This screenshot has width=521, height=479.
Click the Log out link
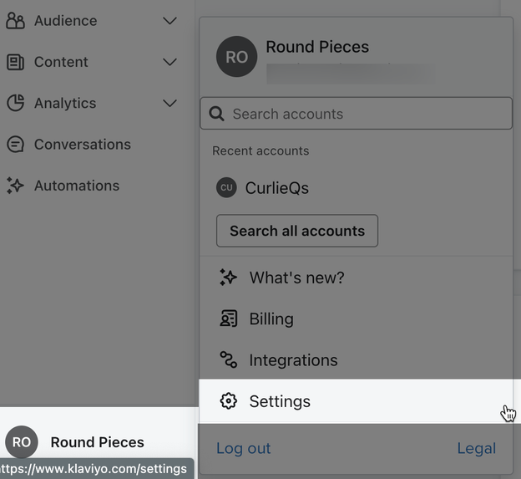tap(243, 448)
